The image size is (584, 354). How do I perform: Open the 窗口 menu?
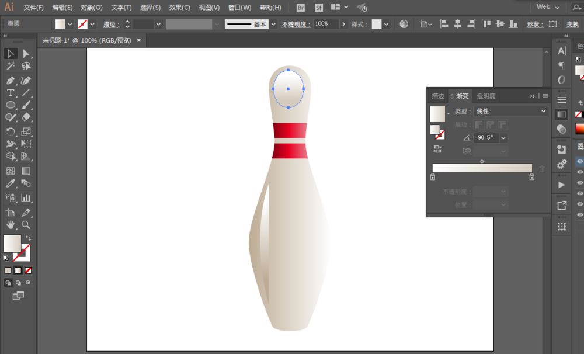(239, 8)
